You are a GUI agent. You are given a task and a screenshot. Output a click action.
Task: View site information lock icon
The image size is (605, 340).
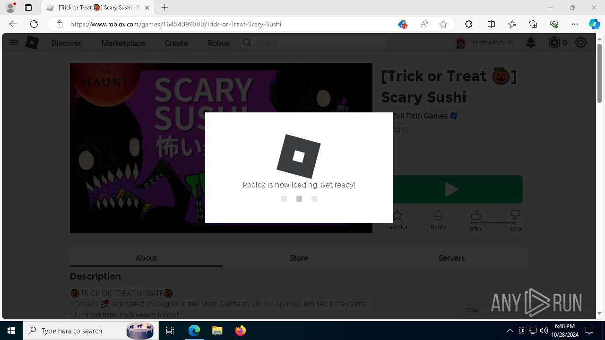(x=60, y=24)
